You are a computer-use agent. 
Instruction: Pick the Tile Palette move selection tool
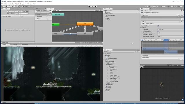click(x=12, y=12)
